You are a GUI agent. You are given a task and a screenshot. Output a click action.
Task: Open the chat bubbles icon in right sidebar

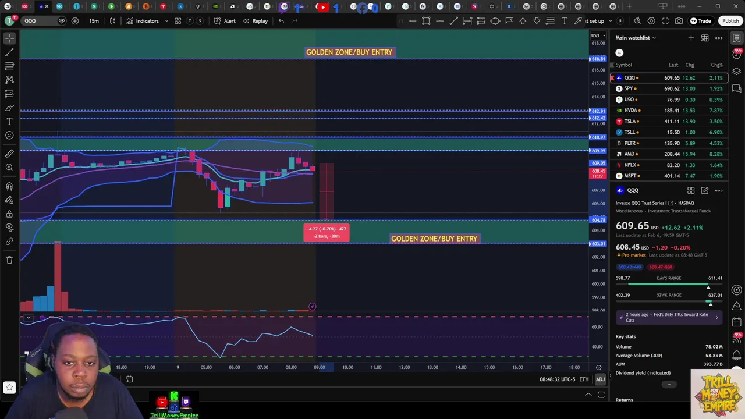click(x=737, y=88)
